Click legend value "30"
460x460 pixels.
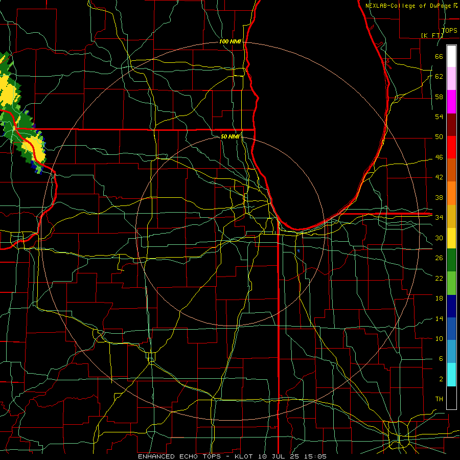coord(439,238)
